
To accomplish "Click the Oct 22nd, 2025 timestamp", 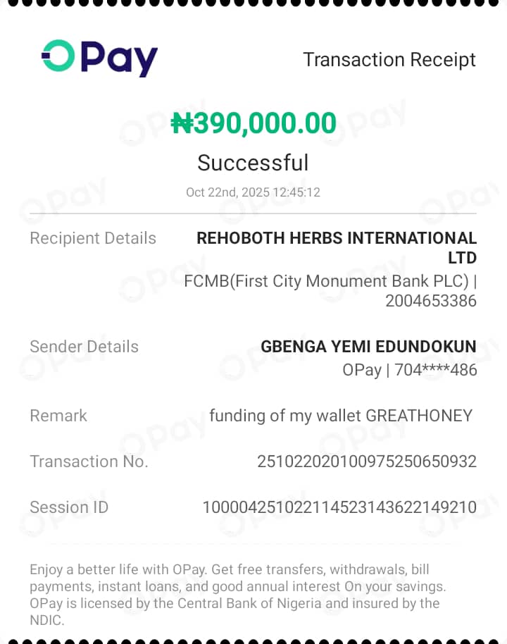I will click(253, 192).
